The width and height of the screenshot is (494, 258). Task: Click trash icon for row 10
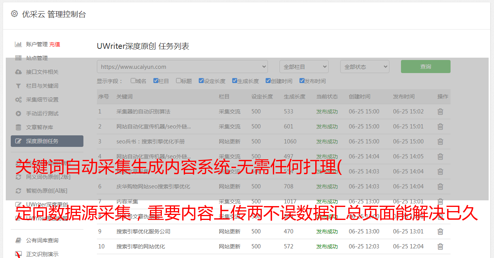440,246
